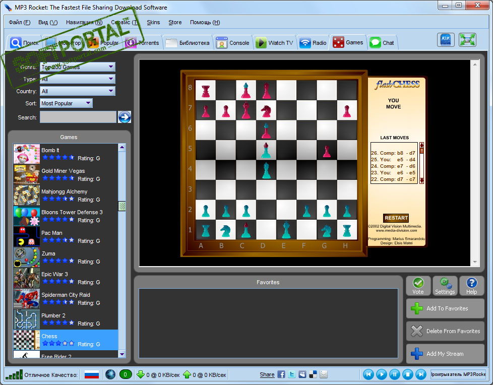Click the Games tab

point(348,42)
